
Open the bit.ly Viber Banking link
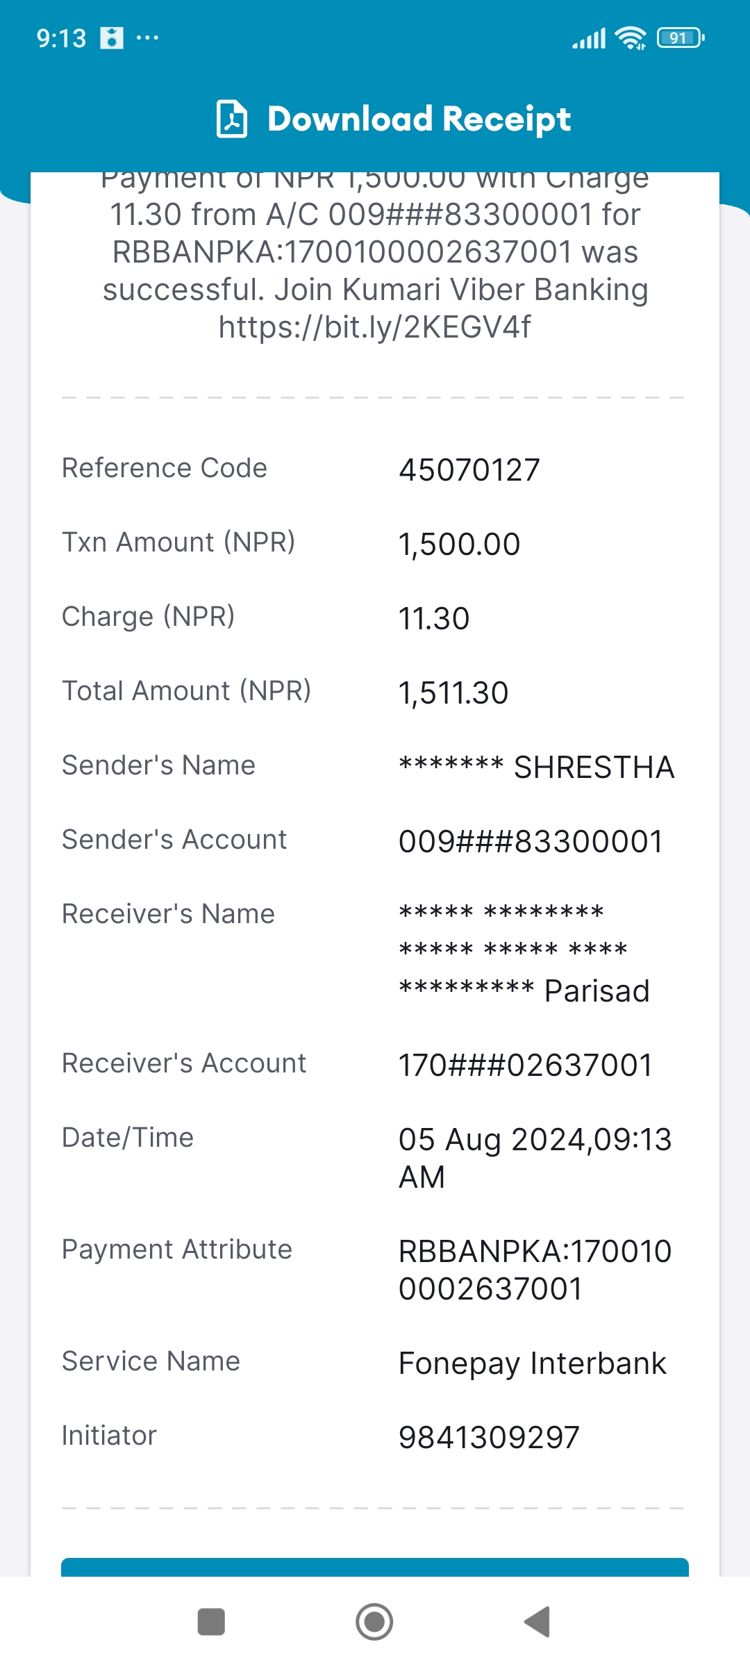(x=375, y=326)
